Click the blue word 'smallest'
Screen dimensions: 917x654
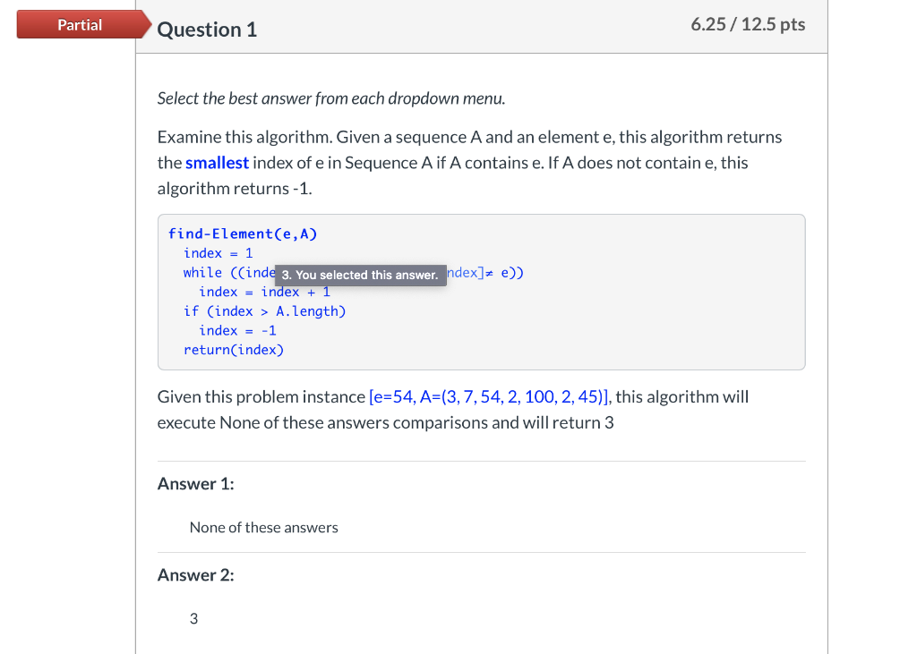tap(217, 163)
